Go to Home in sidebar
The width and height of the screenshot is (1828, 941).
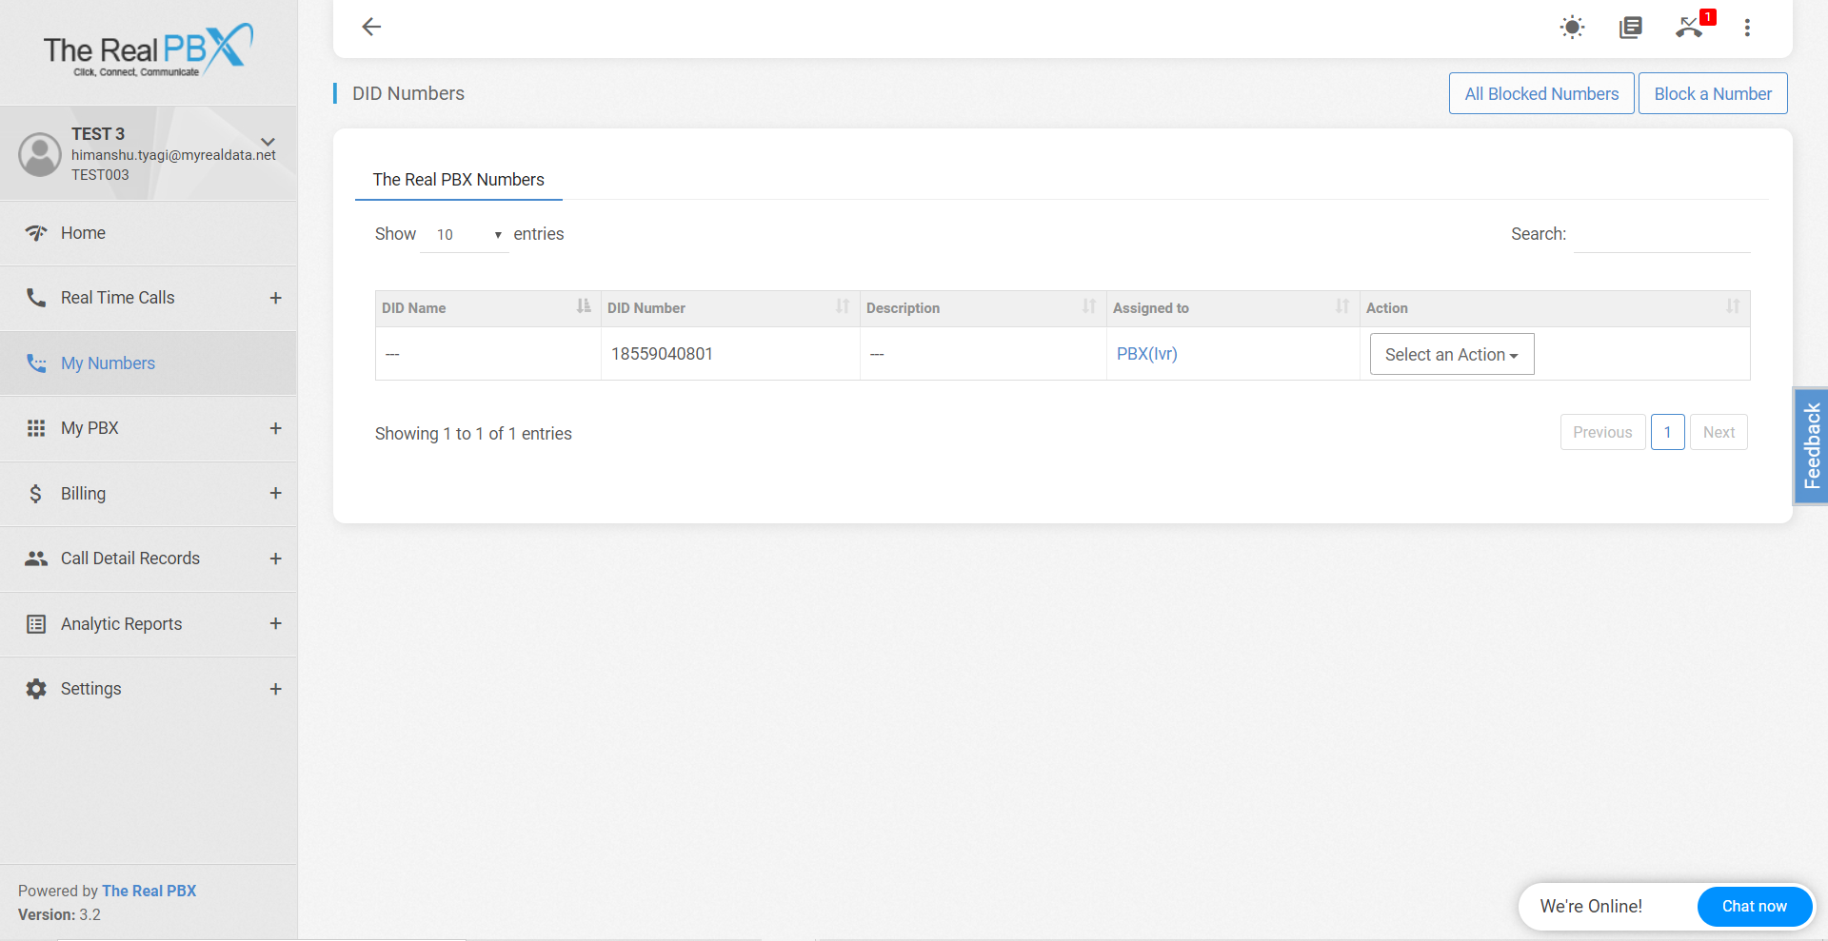click(x=83, y=233)
